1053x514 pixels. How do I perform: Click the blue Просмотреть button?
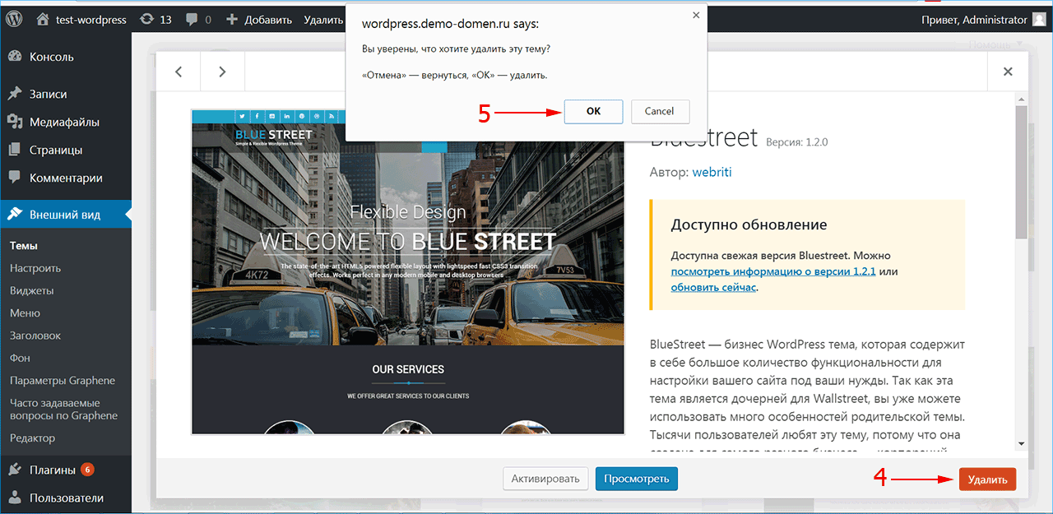click(636, 479)
